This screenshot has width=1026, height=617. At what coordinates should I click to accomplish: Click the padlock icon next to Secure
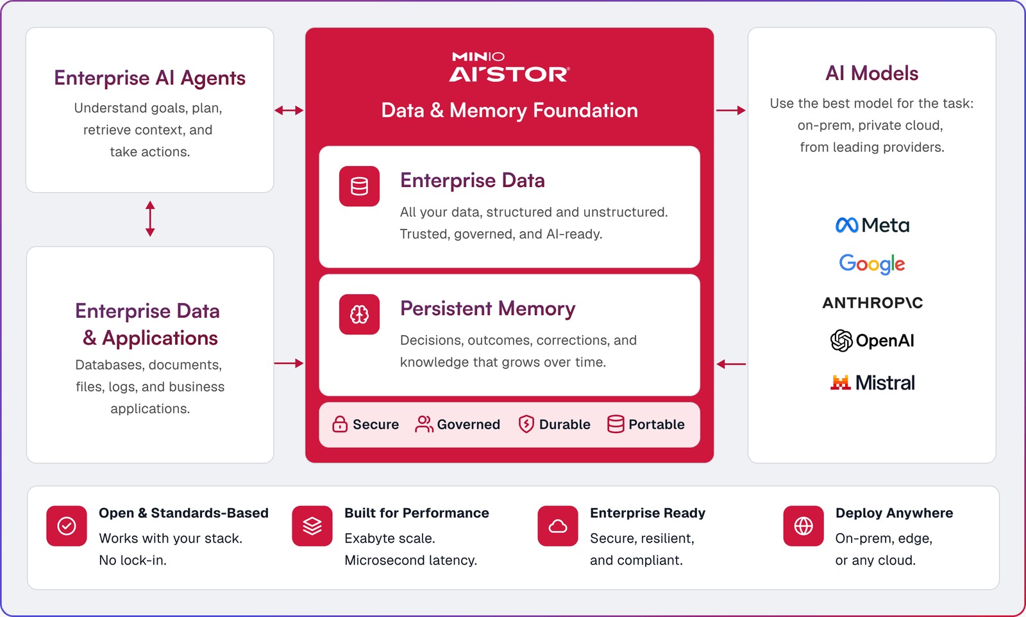(340, 424)
